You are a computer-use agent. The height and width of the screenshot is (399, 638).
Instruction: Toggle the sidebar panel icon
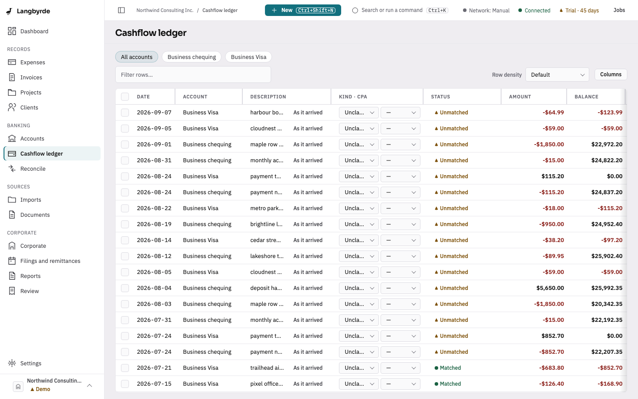coord(121,10)
